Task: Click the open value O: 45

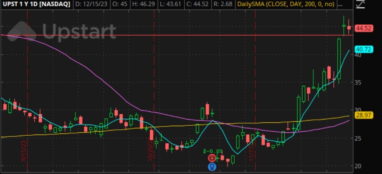Action: [x=120, y=4]
